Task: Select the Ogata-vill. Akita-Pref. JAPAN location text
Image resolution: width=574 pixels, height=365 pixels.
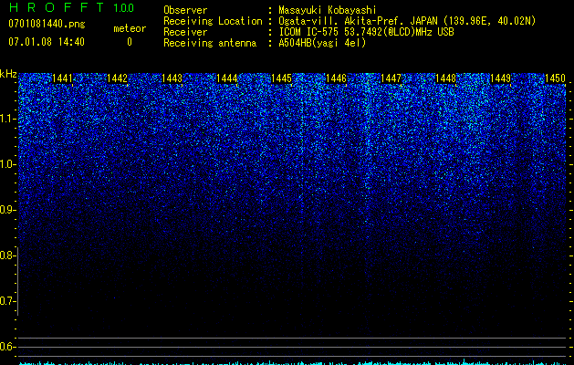Action: click(x=407, y=21)
